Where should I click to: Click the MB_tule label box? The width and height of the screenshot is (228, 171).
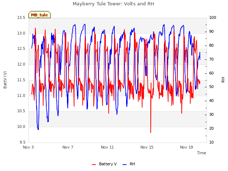point(40,15)
